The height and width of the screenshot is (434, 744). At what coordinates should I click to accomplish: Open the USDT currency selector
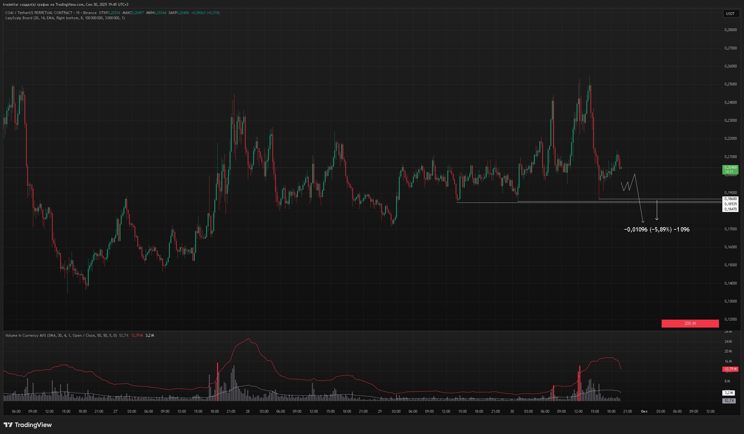[731, 14]
